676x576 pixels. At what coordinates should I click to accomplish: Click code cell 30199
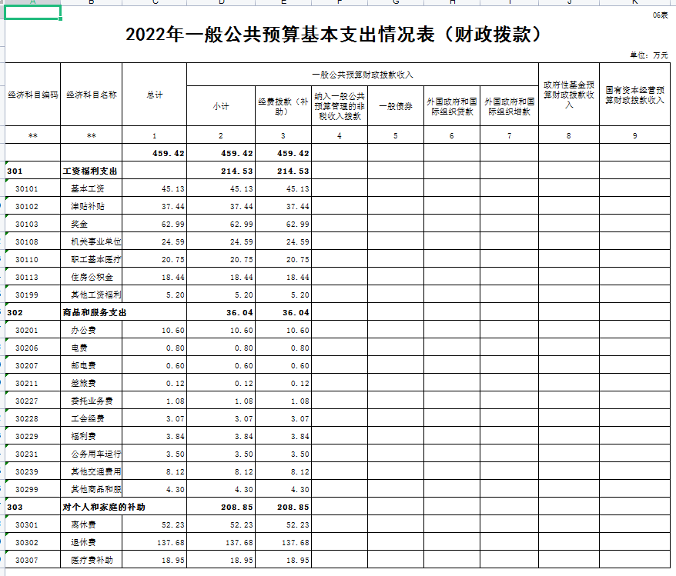33,295
